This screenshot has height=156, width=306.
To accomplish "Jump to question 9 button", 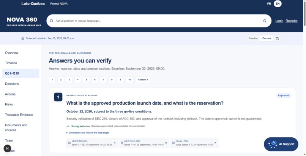I will (120, 80).
